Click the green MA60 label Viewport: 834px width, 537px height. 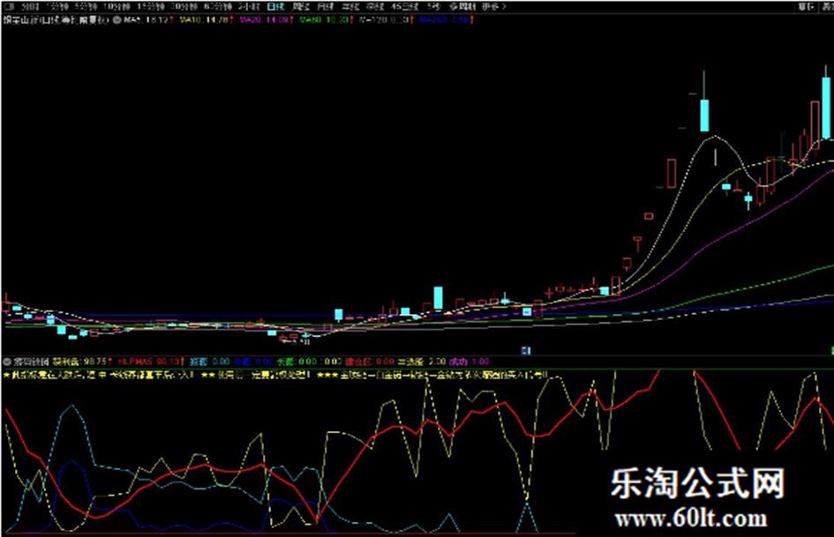point(326,19)
